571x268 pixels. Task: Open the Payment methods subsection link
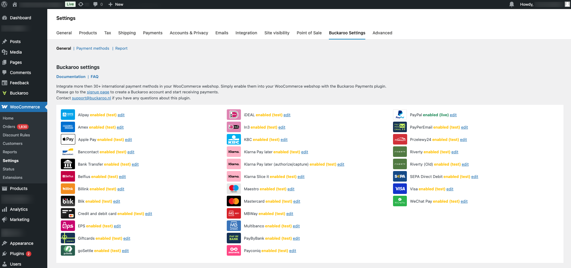pyautogui.click(x=93, y=48)
